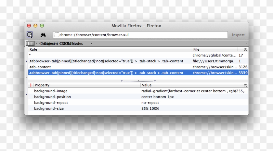Click the horizontal splitter grip between tables
The height and width of the screenshot is (151, 273).
pyautogui.click(x=138, y=81)
